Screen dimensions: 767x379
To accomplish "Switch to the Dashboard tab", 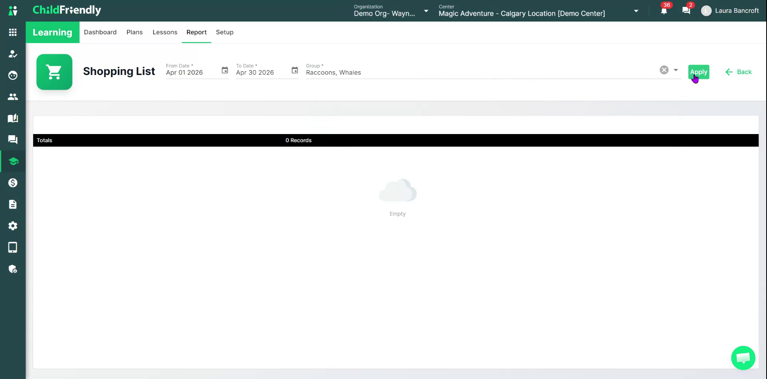I will [x=100, y=32].
